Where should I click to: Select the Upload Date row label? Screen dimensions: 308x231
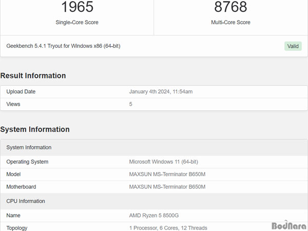click(21, 91)
